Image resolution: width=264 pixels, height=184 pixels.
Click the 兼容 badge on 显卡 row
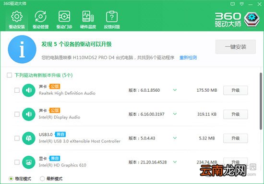point(55,158)
